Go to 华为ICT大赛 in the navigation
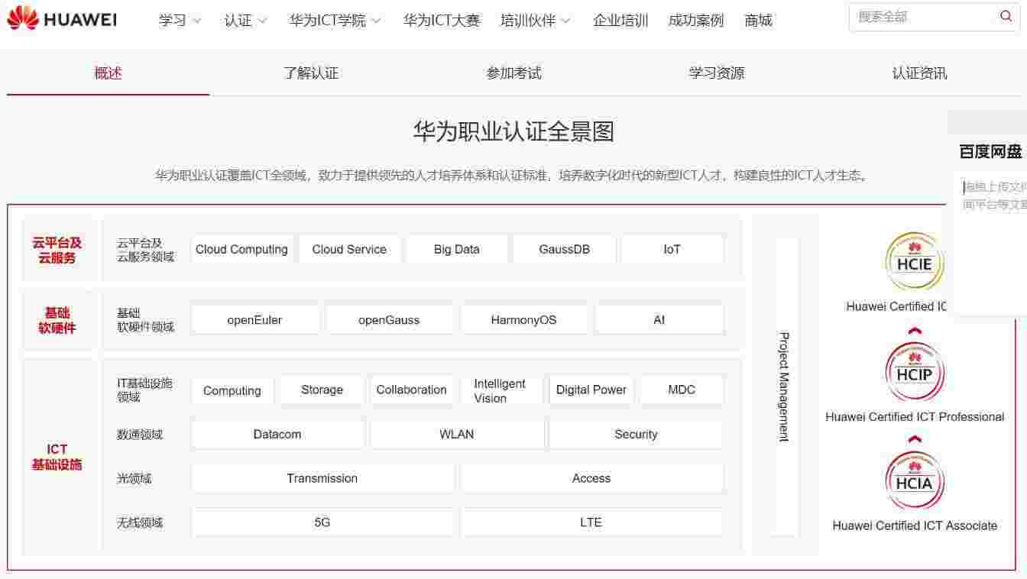The image size is (1027, 579). point(441,21)
